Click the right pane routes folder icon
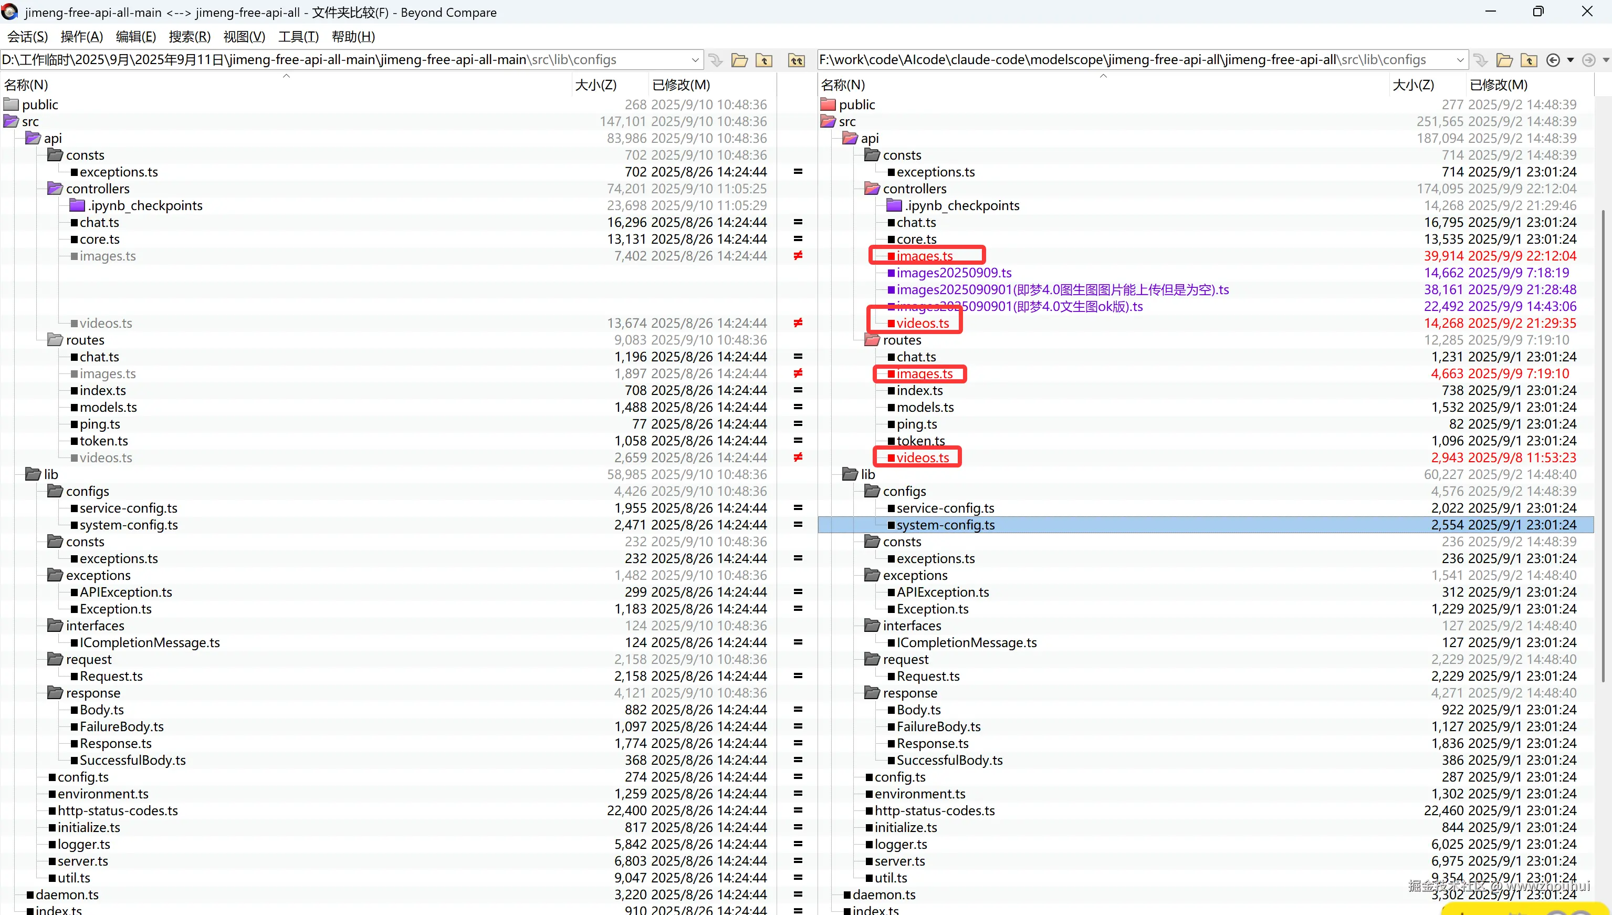The width and height of the screenshot is (1612, 915). click(x=872, y=340)
